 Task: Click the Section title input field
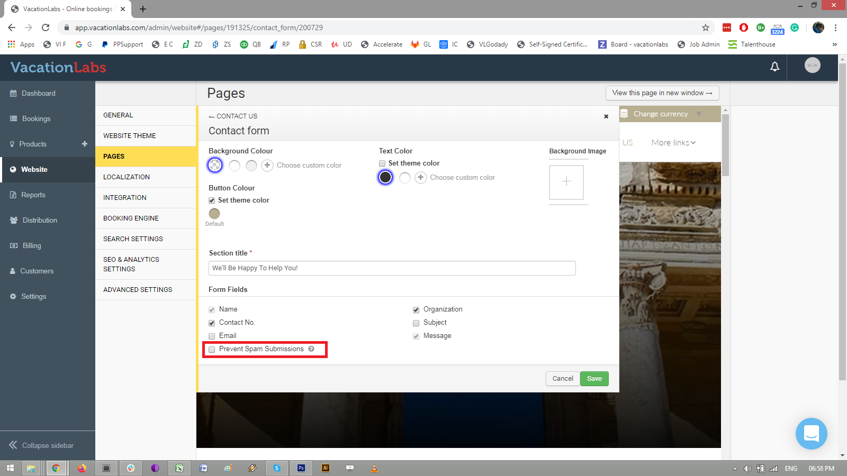pos(392,268)
